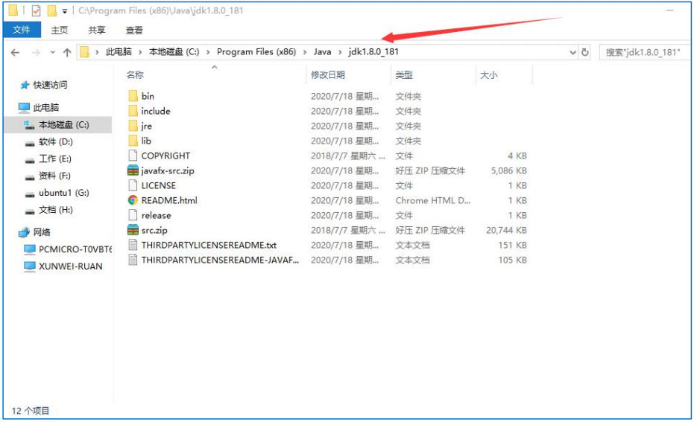
Task: Click the Chrome HTML D... type cell
Action: coord(433,201)
